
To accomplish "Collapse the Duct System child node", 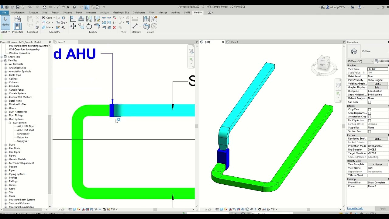I will [9, 123].
